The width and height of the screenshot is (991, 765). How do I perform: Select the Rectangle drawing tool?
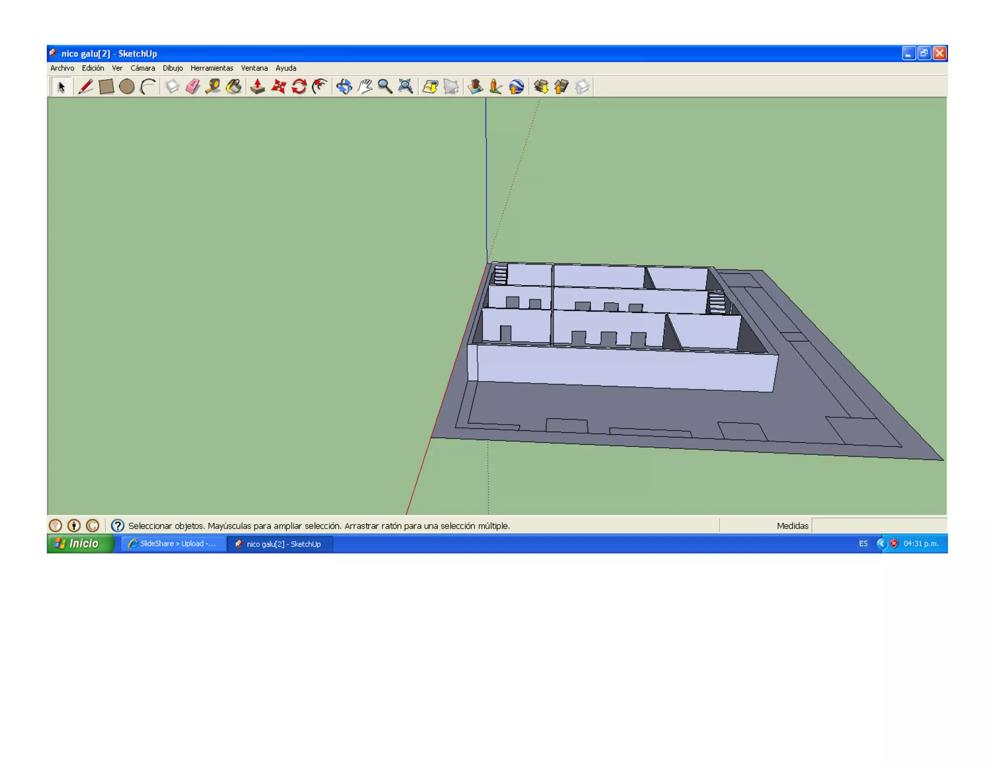(x=106, y=87)
